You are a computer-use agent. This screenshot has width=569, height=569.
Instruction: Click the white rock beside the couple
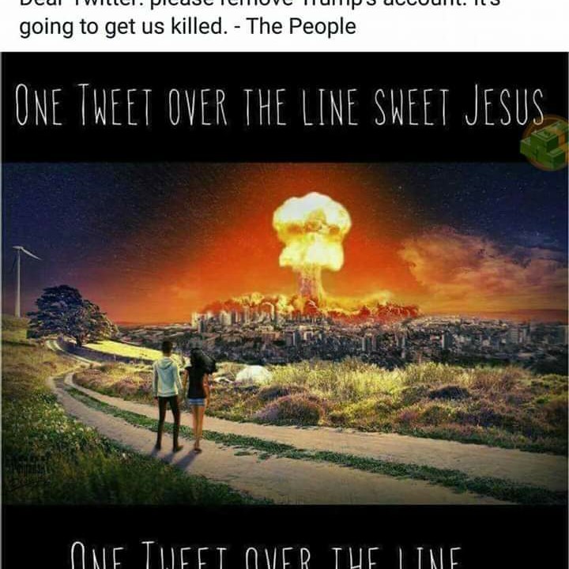pyautogui.click(x=254, y=374)
